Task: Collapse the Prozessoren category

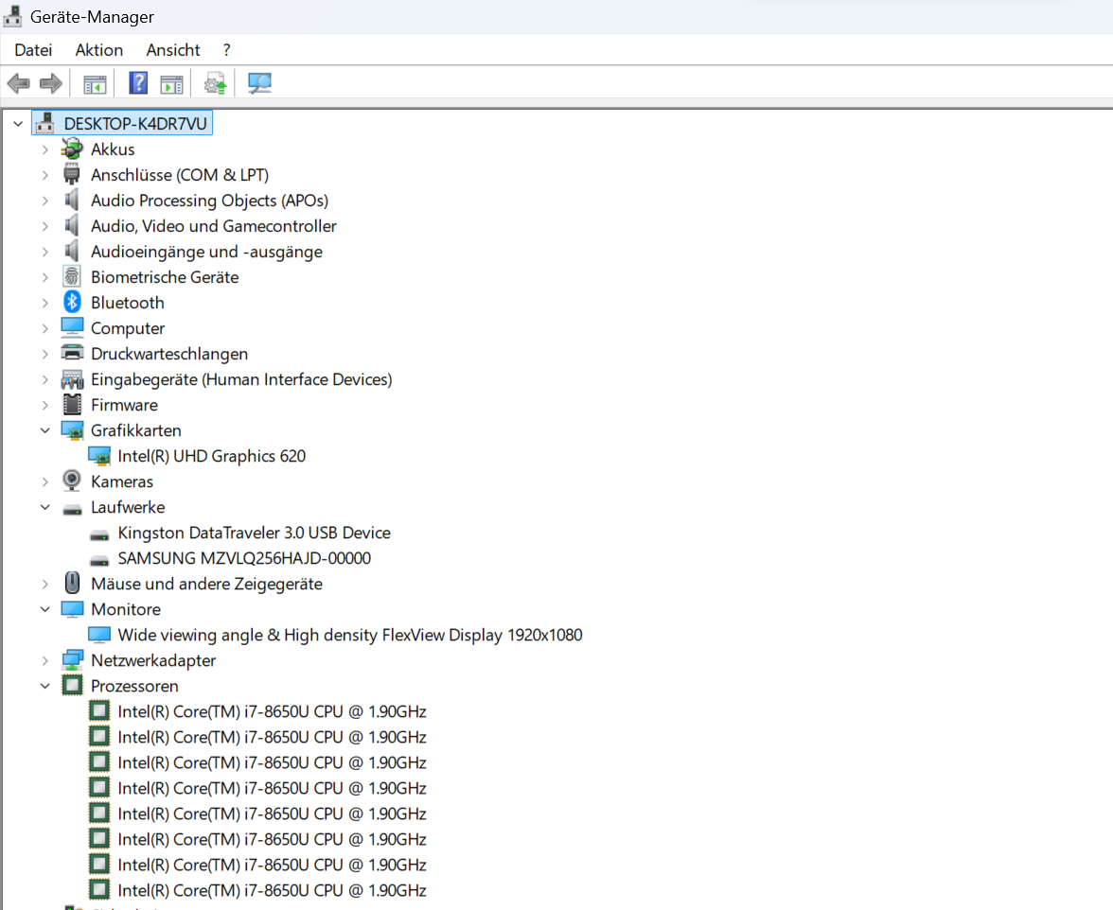Action: pos(45,685)
